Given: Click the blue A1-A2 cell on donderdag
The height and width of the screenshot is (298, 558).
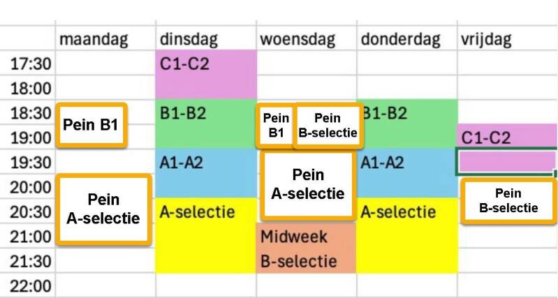Looking at the screenshot, I should 406,172.
